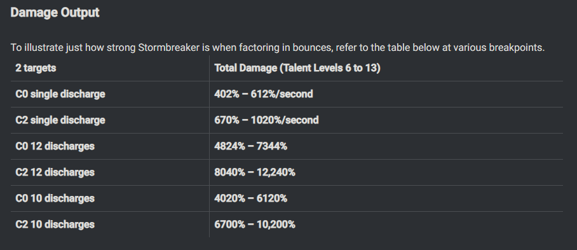Click the '4020% – 6120%' damage value
The height and width of the screenshot is (250, 577).
point(250,199)
